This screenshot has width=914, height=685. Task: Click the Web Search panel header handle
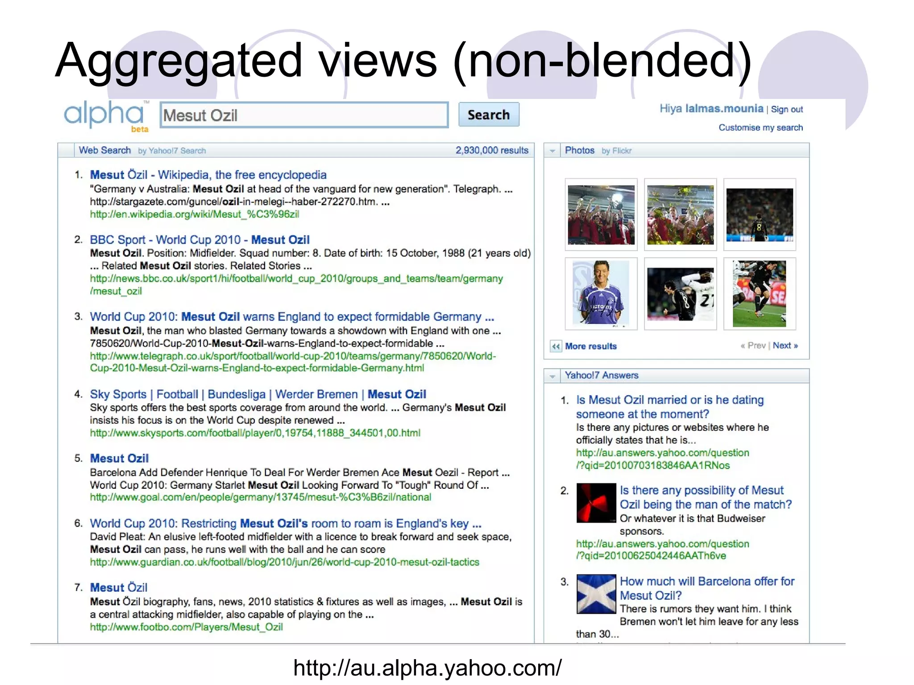click(x=66, y=150)
